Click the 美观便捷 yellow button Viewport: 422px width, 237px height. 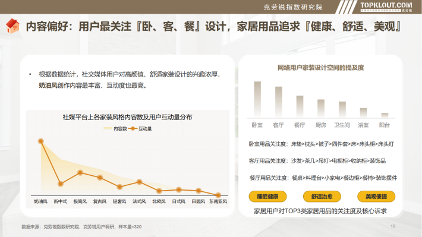(376, 197)
